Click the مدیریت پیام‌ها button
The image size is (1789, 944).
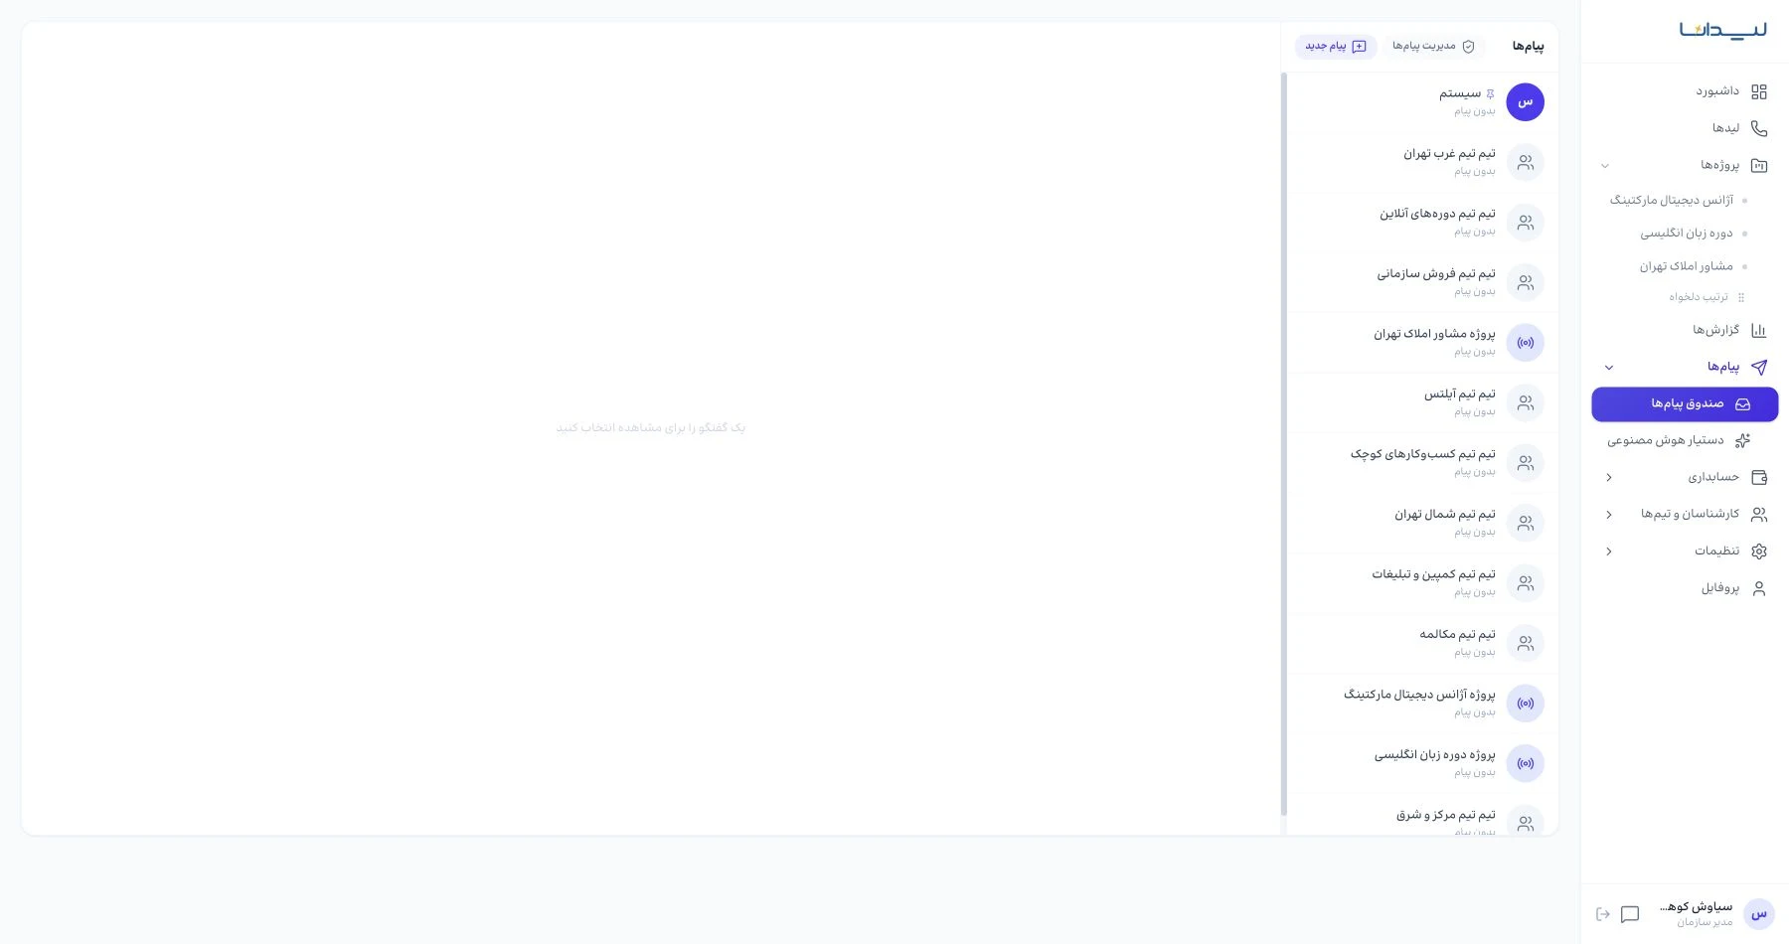[1433, 47]
